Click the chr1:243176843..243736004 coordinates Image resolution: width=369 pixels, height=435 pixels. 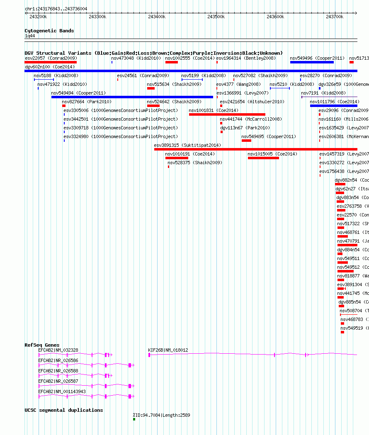56,9
